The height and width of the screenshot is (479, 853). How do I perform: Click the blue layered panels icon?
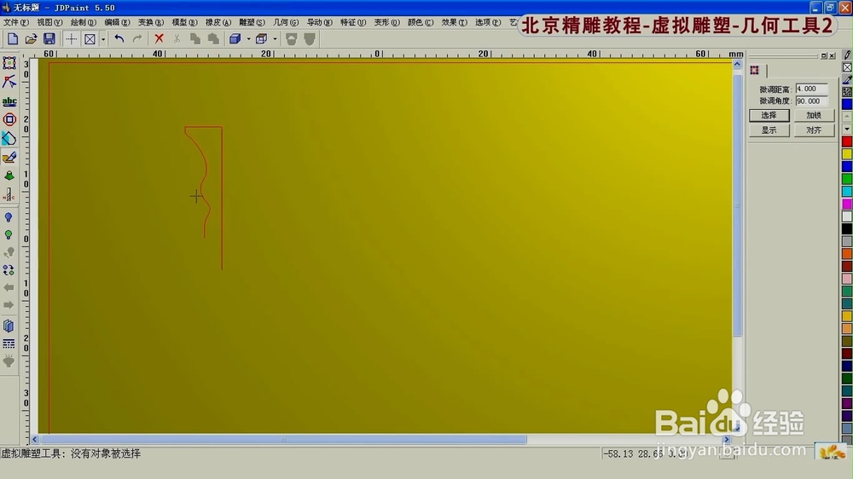coord(9,326)
